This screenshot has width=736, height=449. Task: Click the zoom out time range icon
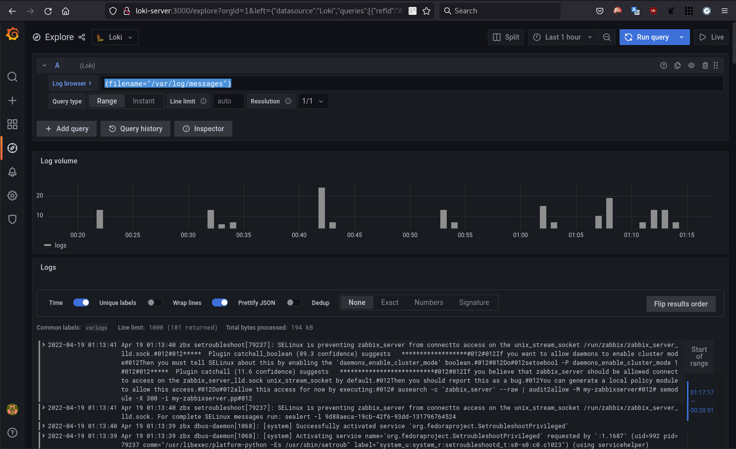click(606, 37)
